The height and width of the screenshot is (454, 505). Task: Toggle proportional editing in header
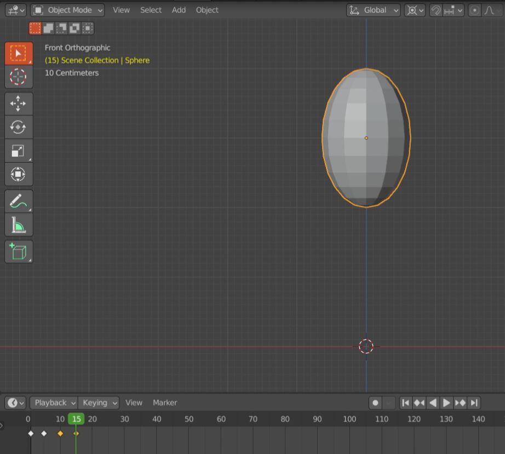tap(475, 10)
